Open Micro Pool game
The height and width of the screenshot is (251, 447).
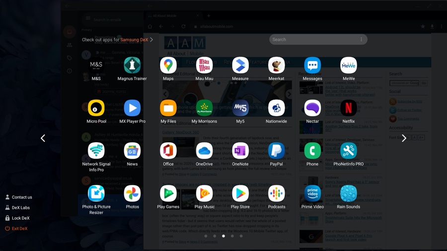point(96,108)
